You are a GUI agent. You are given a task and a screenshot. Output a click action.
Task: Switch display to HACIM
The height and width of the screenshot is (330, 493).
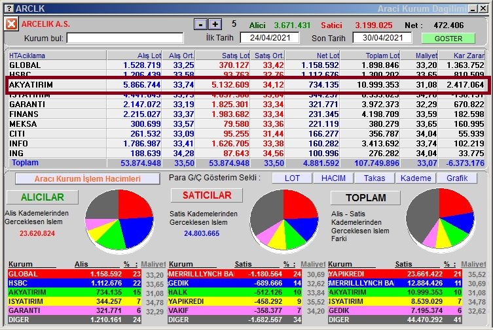tap(333, 178)
